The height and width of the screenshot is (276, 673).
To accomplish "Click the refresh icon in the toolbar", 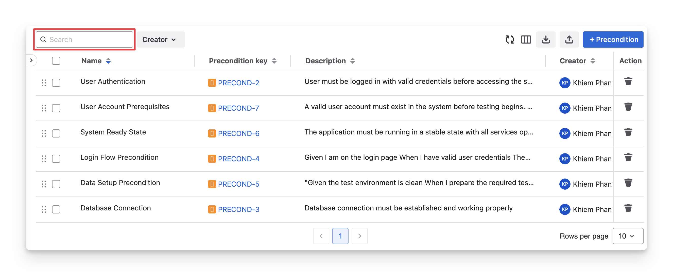I will 509,40.
